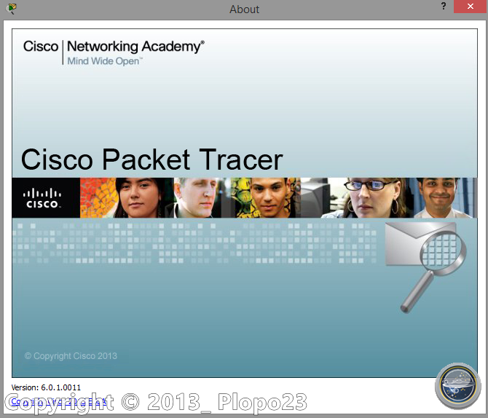Open the blue copyright link under the version
This screenshot has width=488, height=418.
(x=59, y=401)
